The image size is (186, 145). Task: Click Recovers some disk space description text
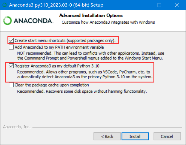click(x=82, y=91)
